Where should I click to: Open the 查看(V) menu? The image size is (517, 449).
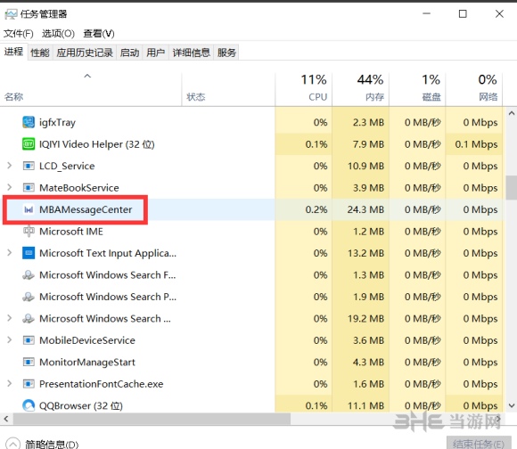coord(99,34)
